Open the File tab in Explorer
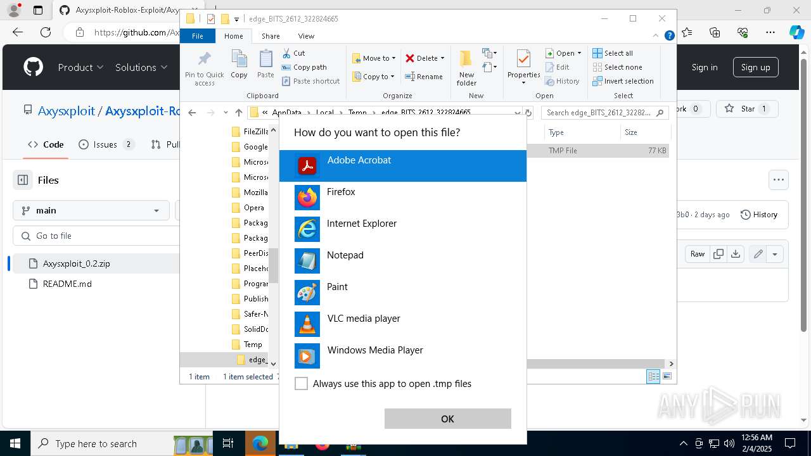This screenshot has width=811, height=456. (x=198, y=36)
